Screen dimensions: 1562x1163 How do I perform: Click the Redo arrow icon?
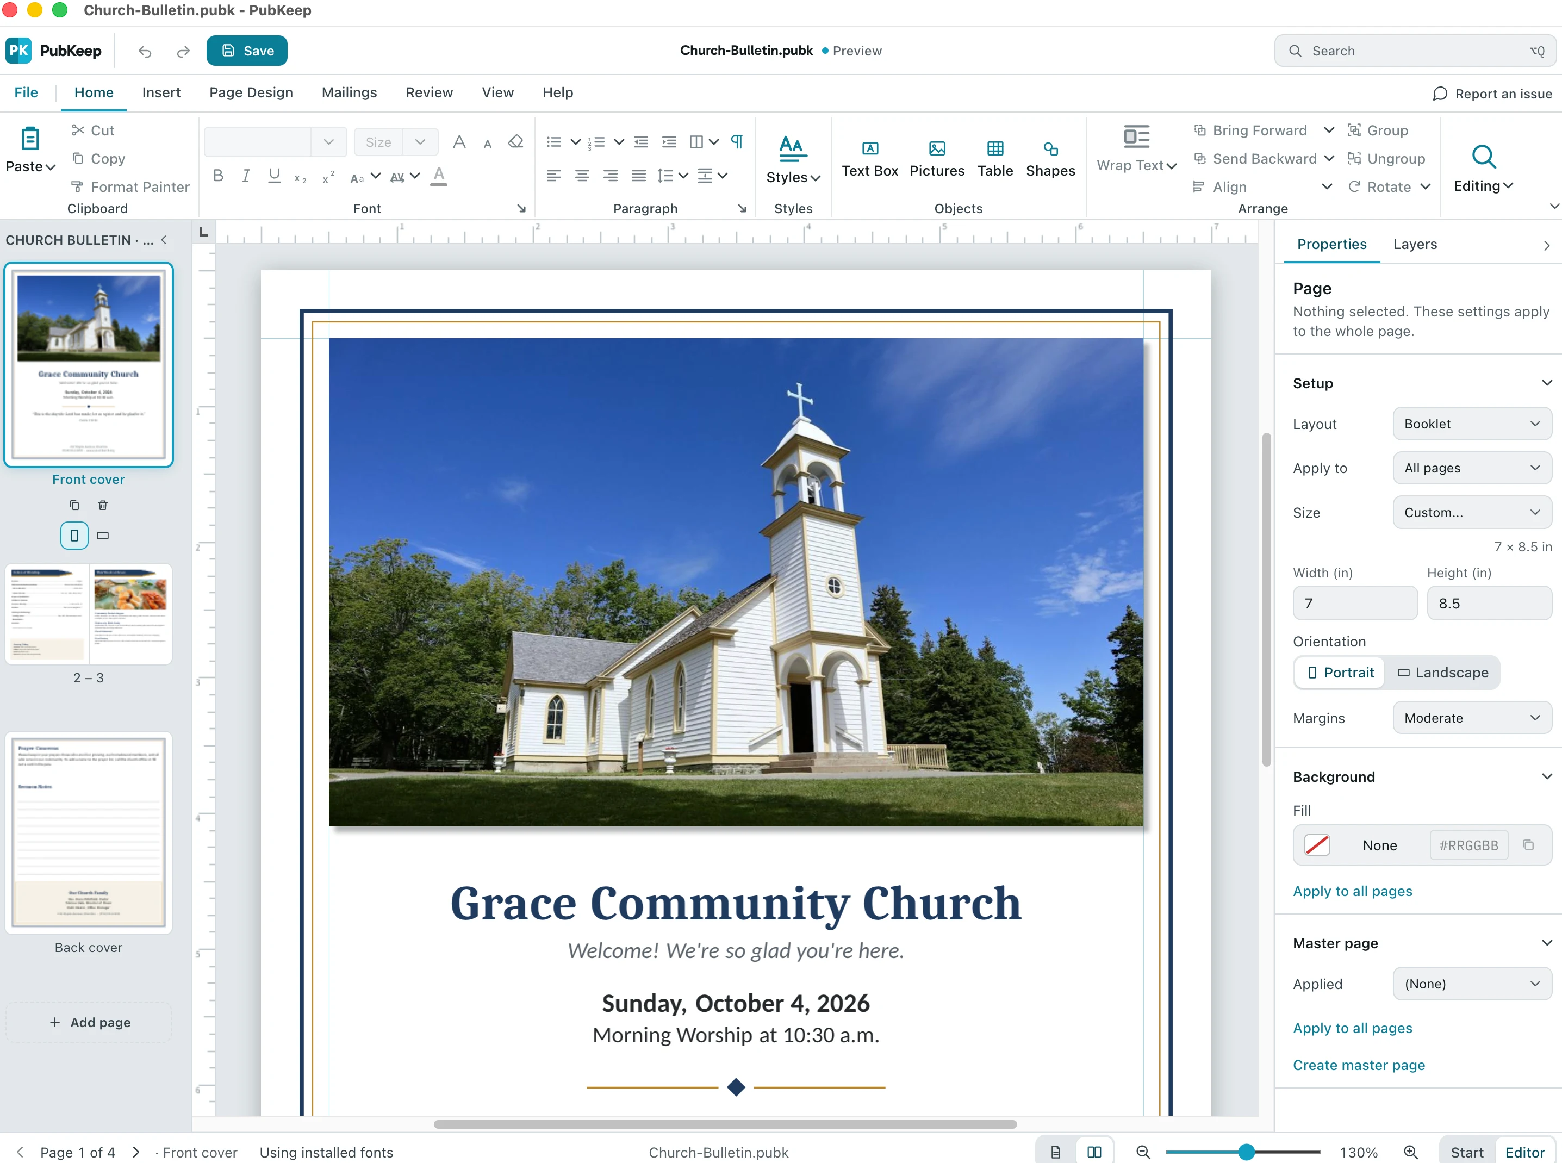[x=183, y=52]
